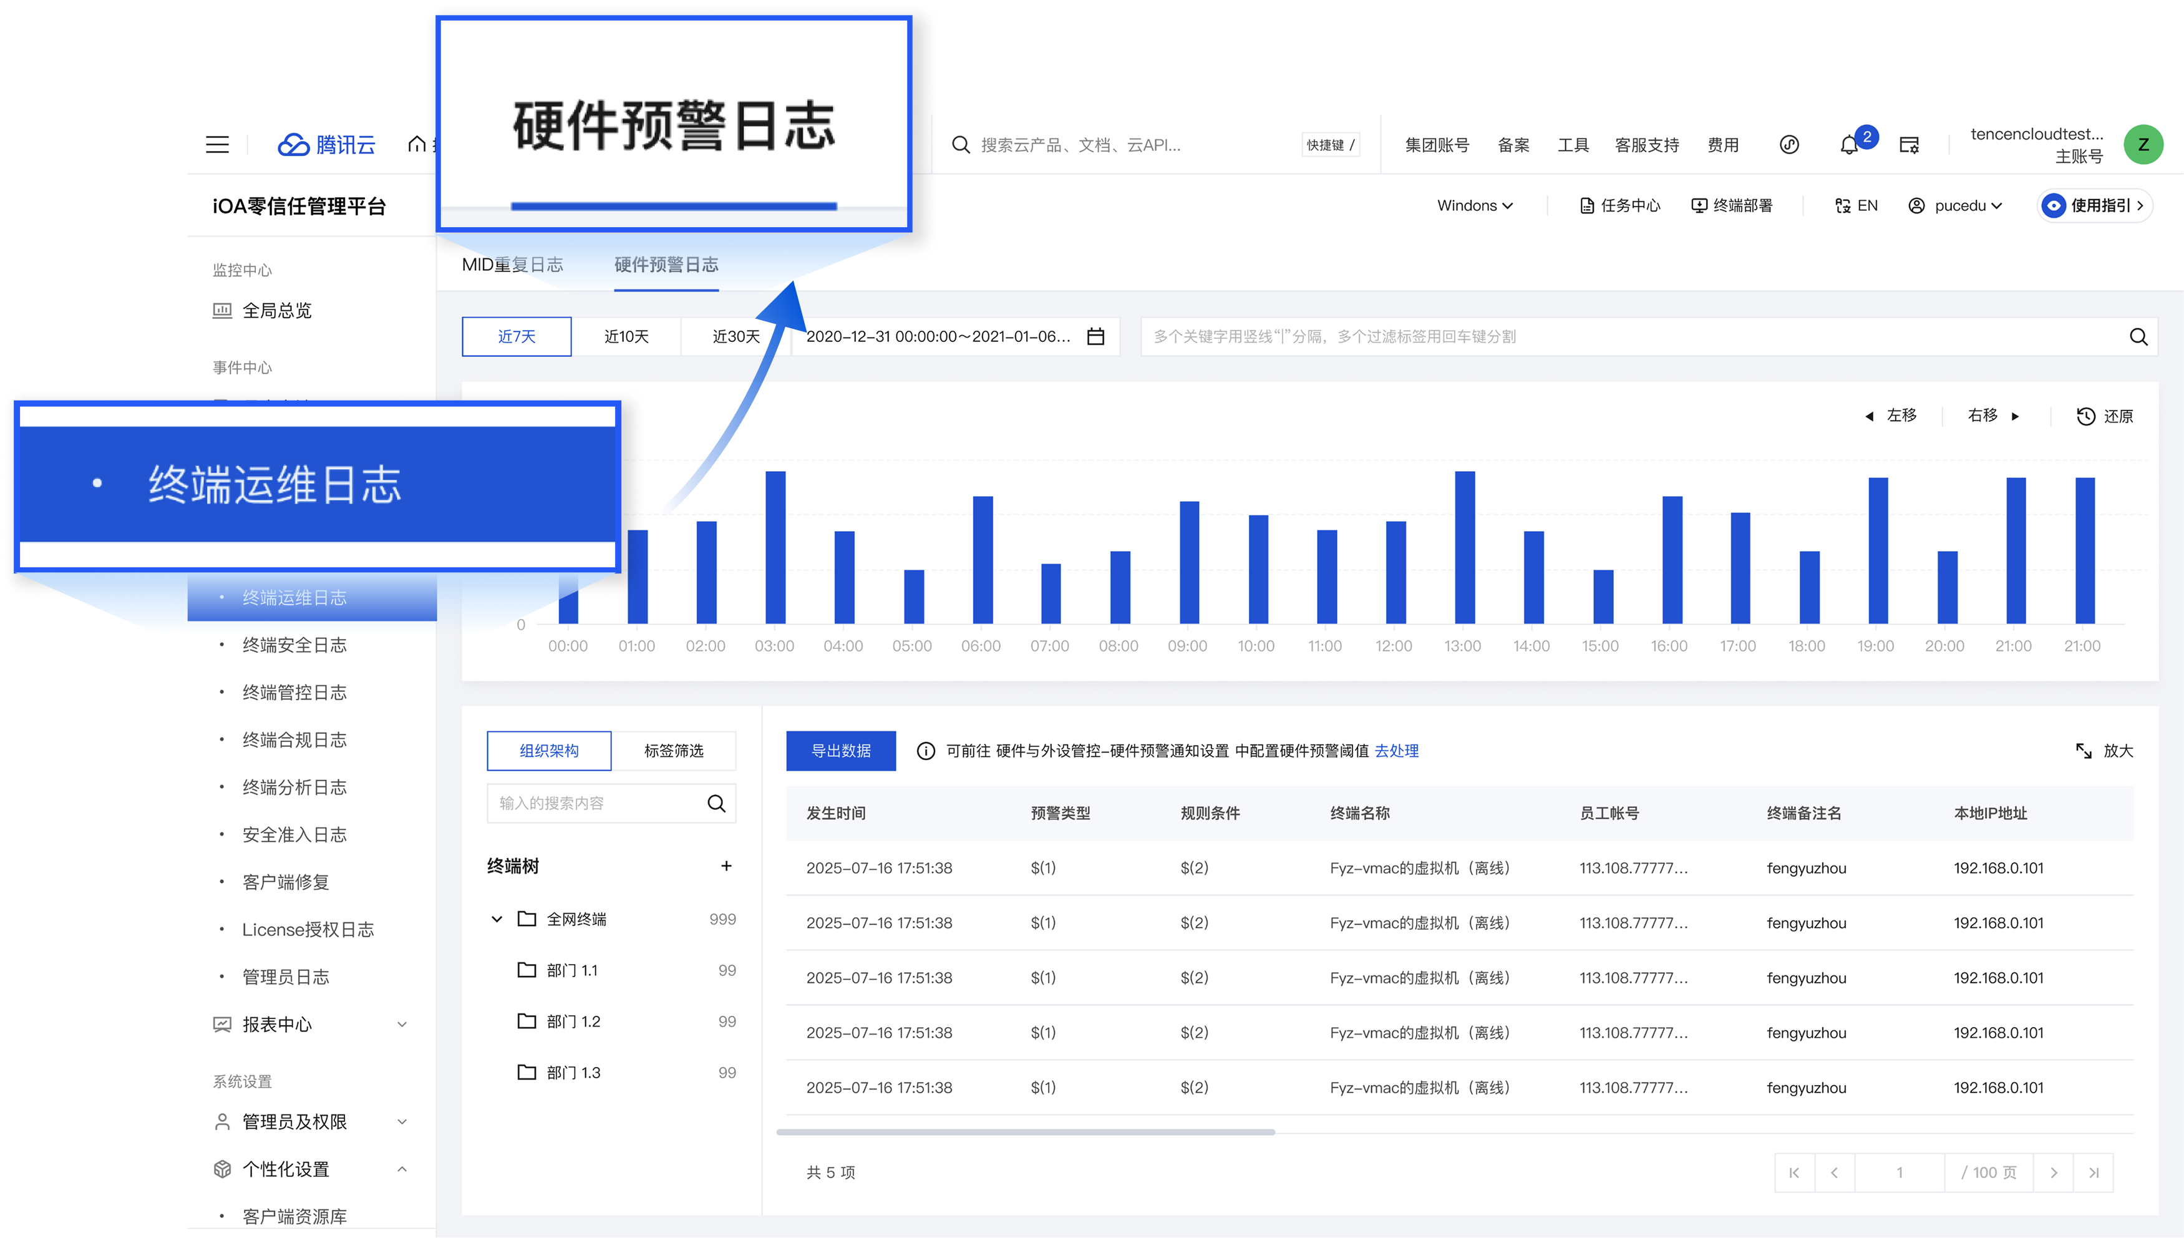
Task: Click the keyword filter search magnifier
Action: coord(2139,336)
